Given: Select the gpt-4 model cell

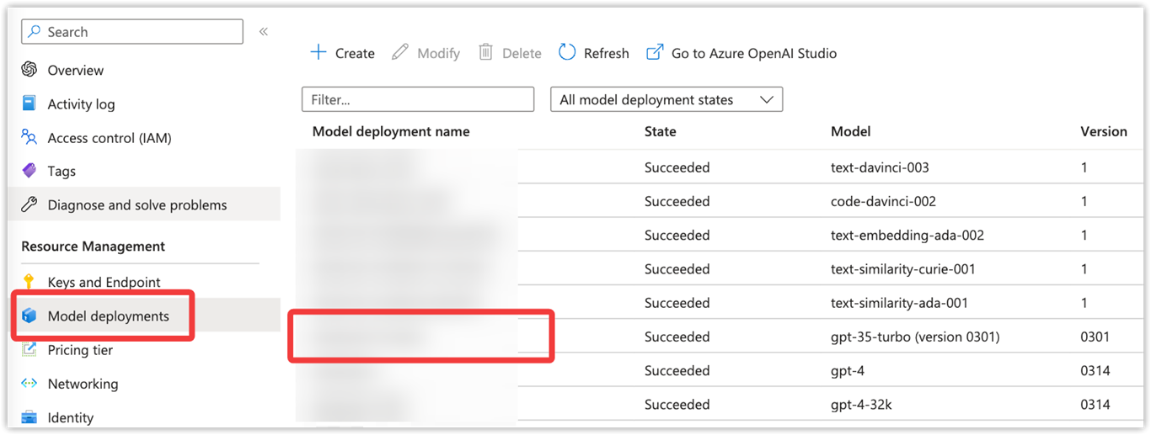Looking at the screenshot, I should pyautogui.click(x=848, y=370).
